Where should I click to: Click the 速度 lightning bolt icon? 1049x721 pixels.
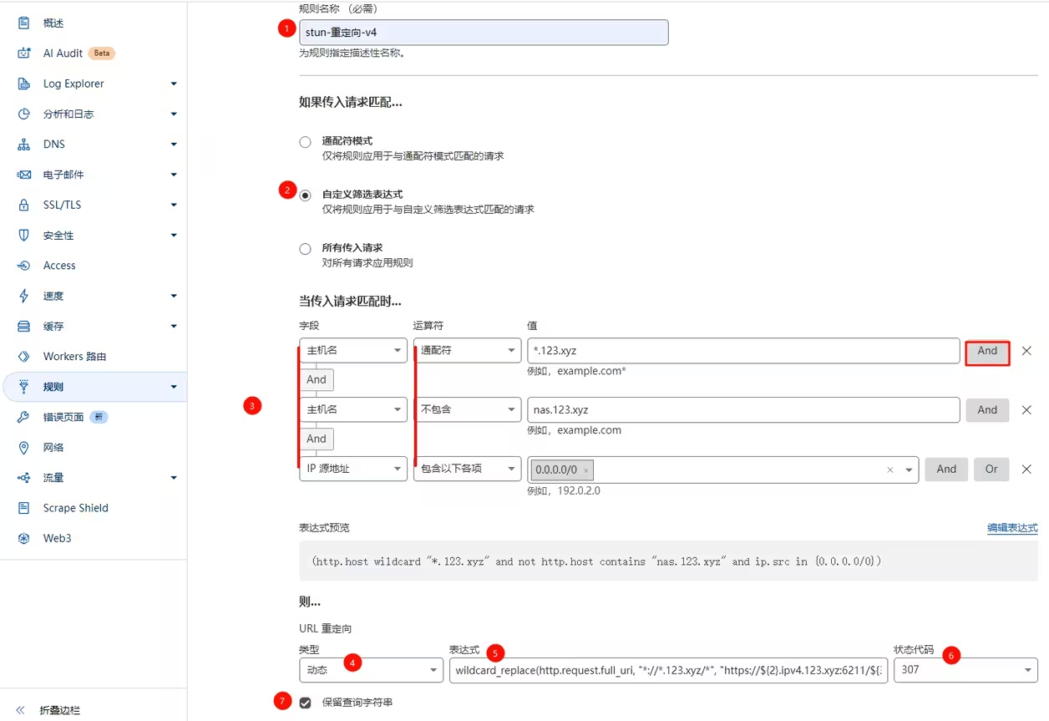click(x=24, y=296)
